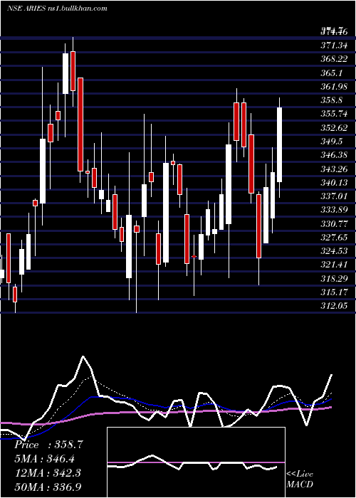The image size is (356, 498).
Task: Click the 343.26 price axis label
Action: click(334, 169)
